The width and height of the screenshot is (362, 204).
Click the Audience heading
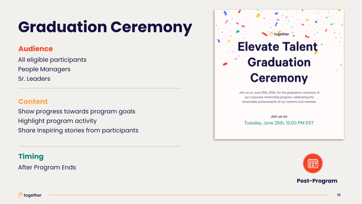point(35,49)
